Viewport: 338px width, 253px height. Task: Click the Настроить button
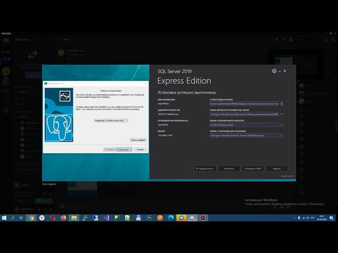[x=229, y=169]
